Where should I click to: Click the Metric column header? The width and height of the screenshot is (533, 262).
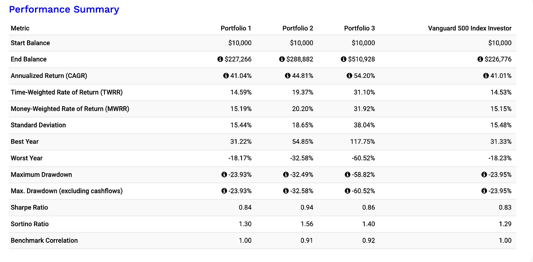[x=20, y=28]
